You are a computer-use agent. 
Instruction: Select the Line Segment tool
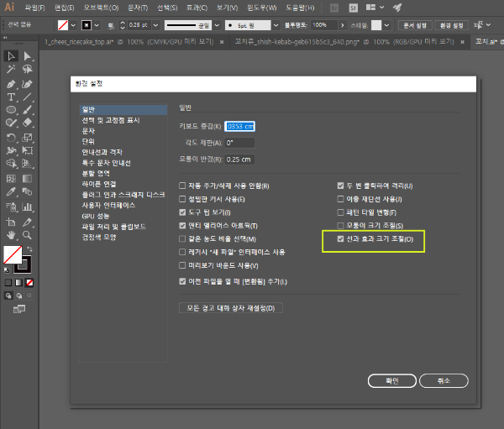click(28, 97)
